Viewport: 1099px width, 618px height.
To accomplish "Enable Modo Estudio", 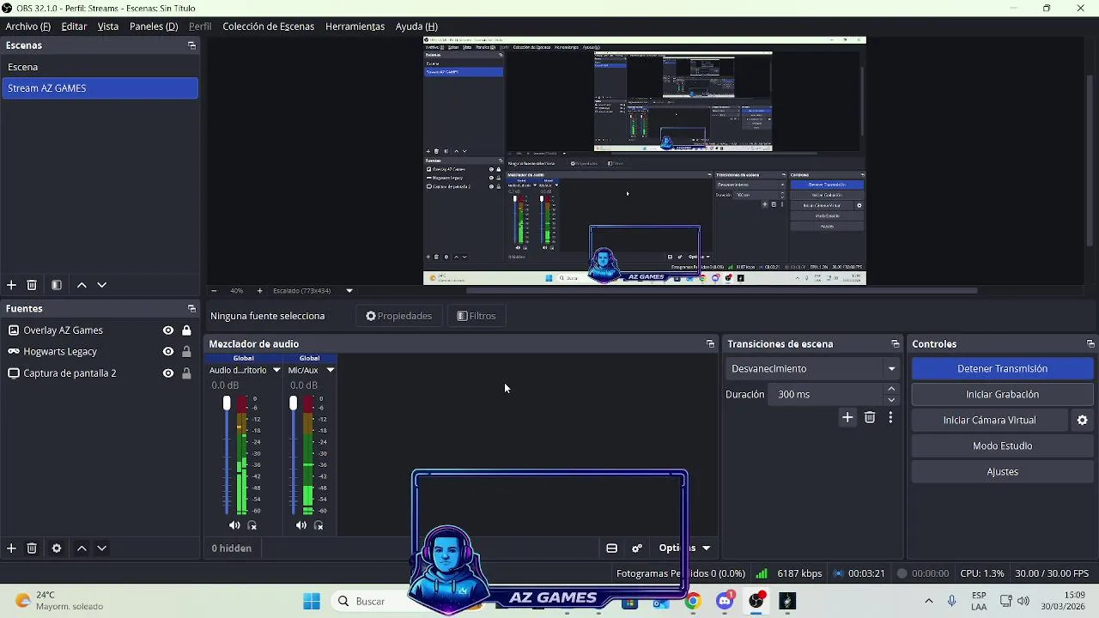I will pos(1002,445).
